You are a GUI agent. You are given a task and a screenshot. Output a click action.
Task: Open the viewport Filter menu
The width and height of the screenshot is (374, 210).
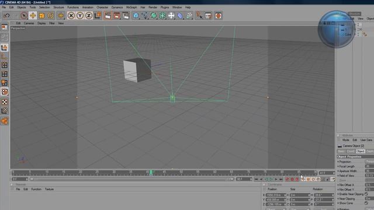[52, 23]
